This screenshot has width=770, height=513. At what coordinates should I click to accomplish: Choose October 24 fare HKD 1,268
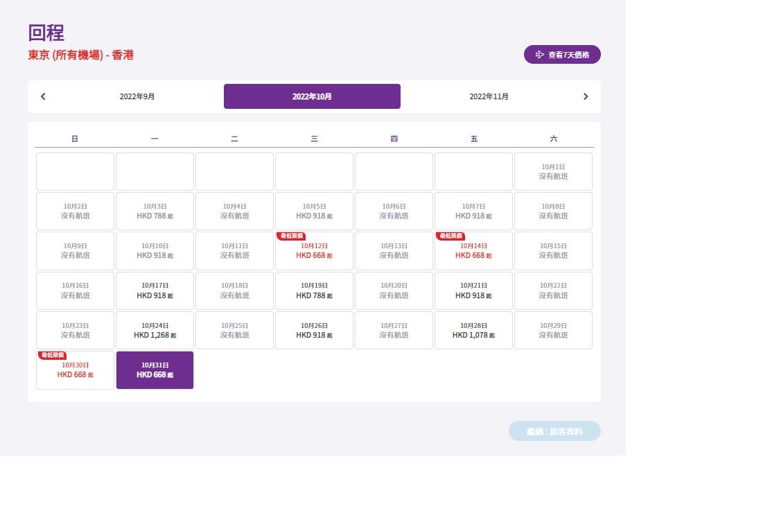(x=155, y=331)
